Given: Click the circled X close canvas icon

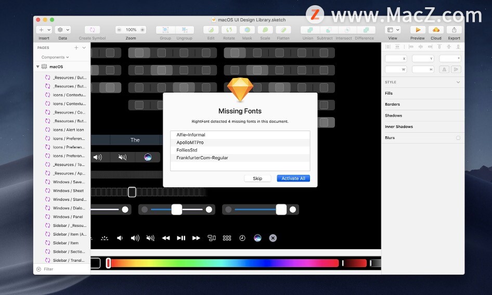Looking at the screenshot, I should click(273, 238).
